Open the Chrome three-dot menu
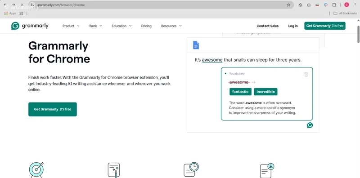 click(x=355, y=5)
